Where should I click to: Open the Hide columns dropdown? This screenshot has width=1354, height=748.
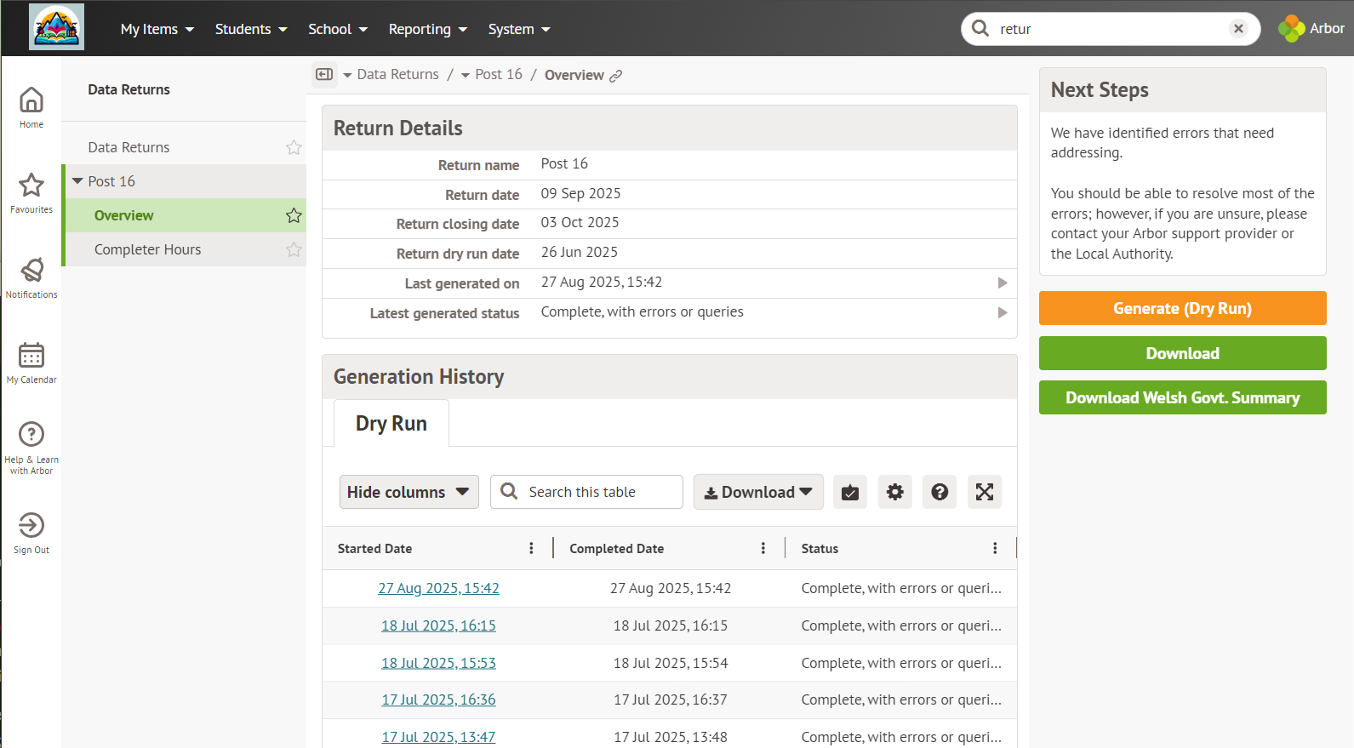pyautogui.click(x=408, y=492)
